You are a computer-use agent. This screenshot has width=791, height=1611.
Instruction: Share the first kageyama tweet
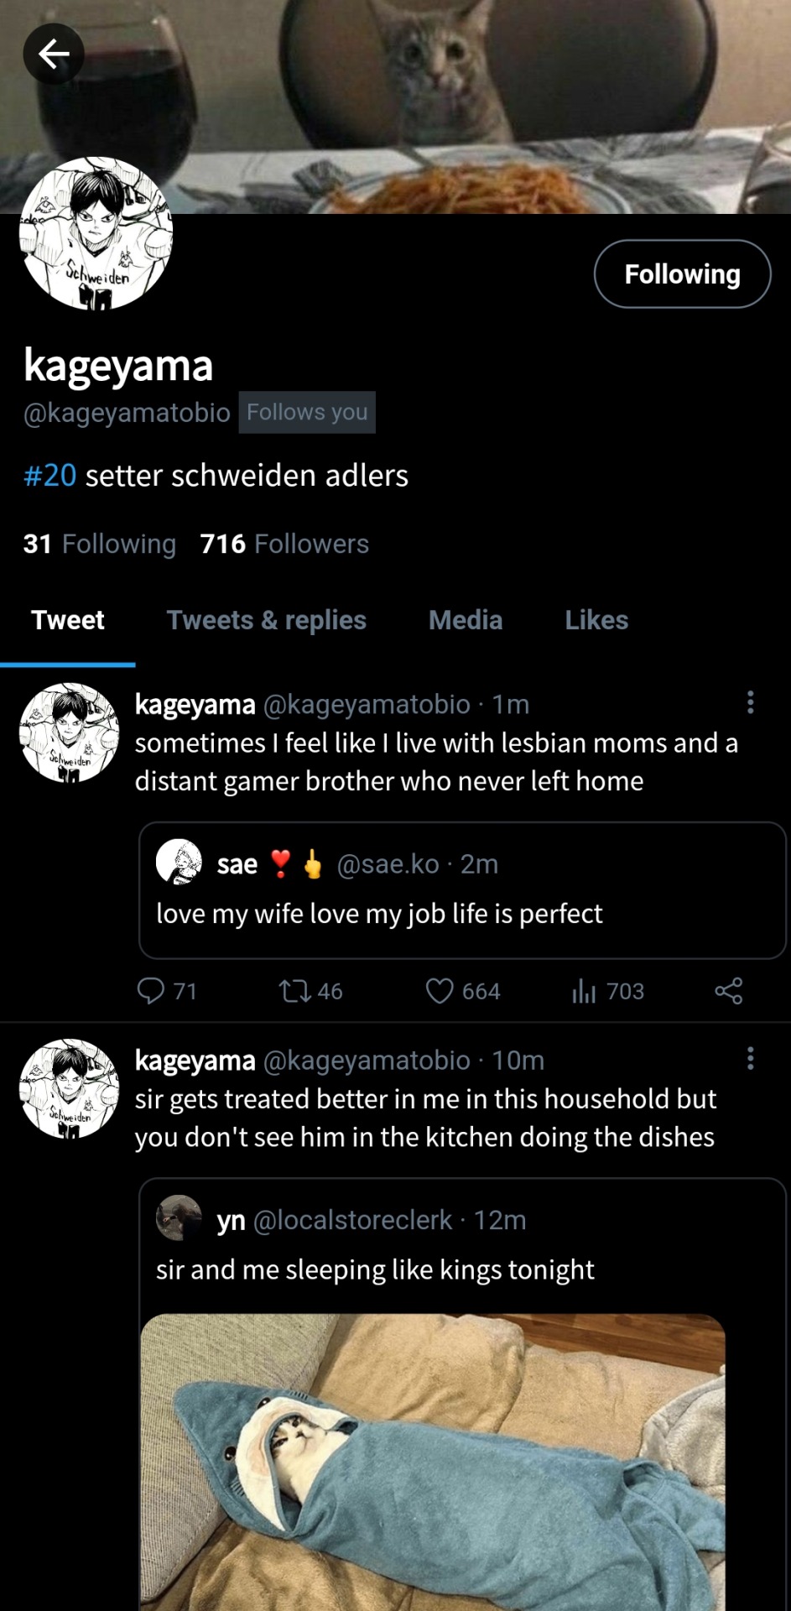point(728,991)
